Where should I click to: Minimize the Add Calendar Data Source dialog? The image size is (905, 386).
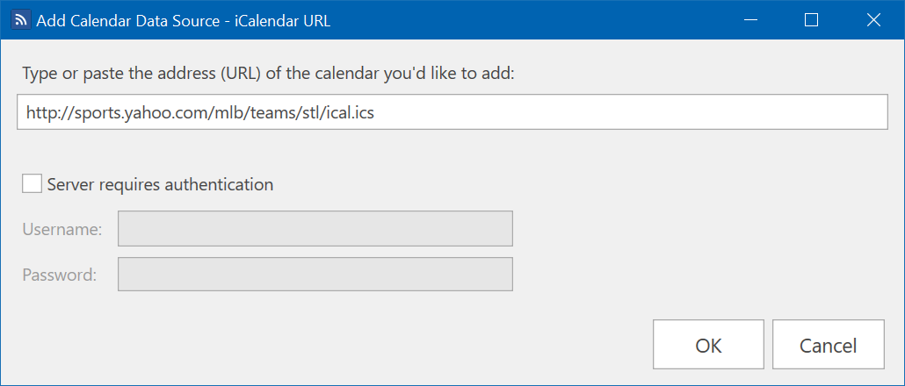click(x=750, y=20)
